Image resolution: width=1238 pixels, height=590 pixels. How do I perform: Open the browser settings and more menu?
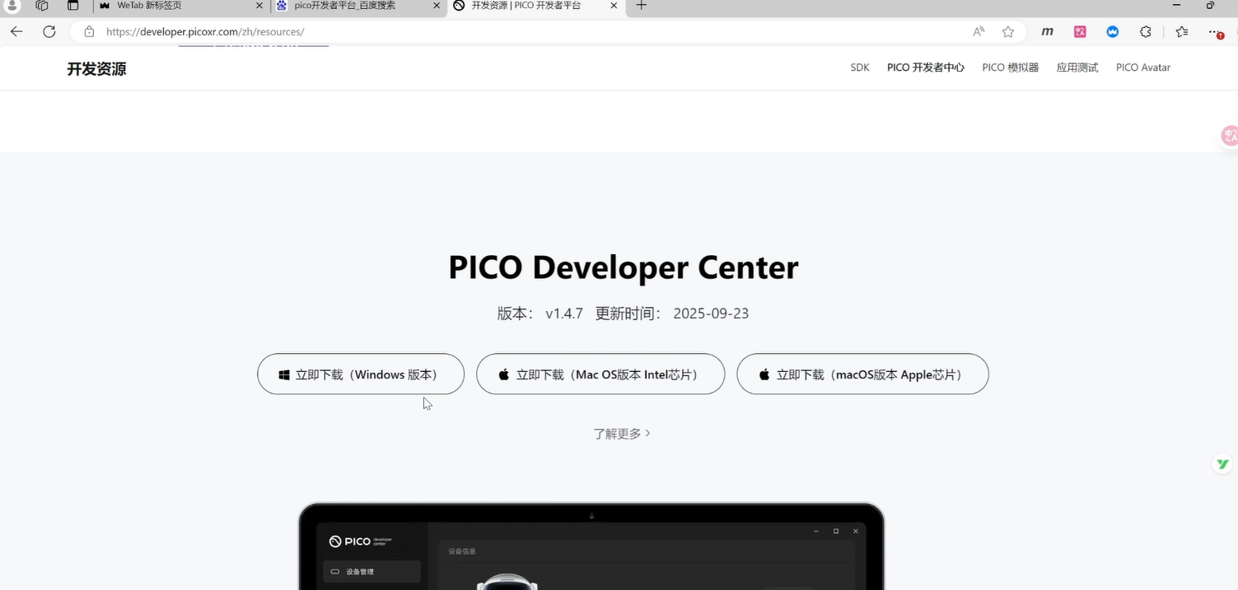coord(1215,32)
